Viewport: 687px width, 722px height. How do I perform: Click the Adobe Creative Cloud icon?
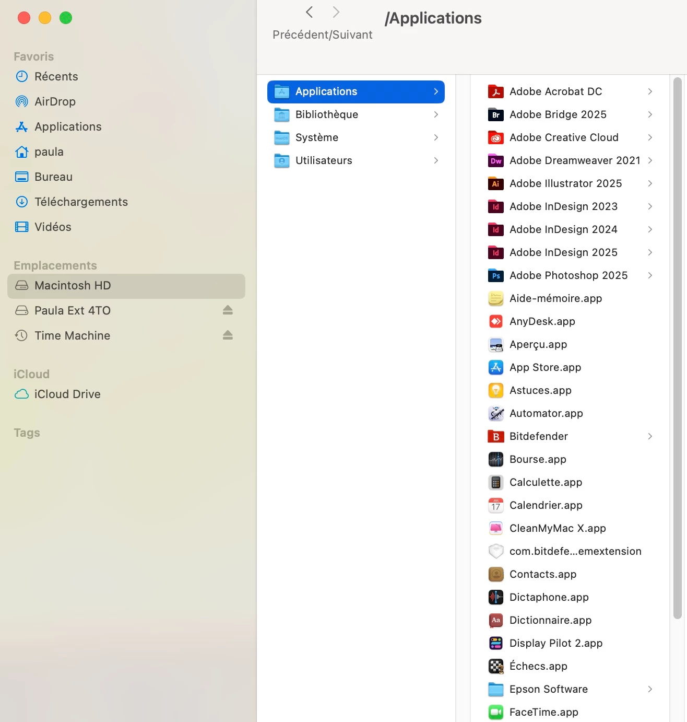[x=495, y=137]
